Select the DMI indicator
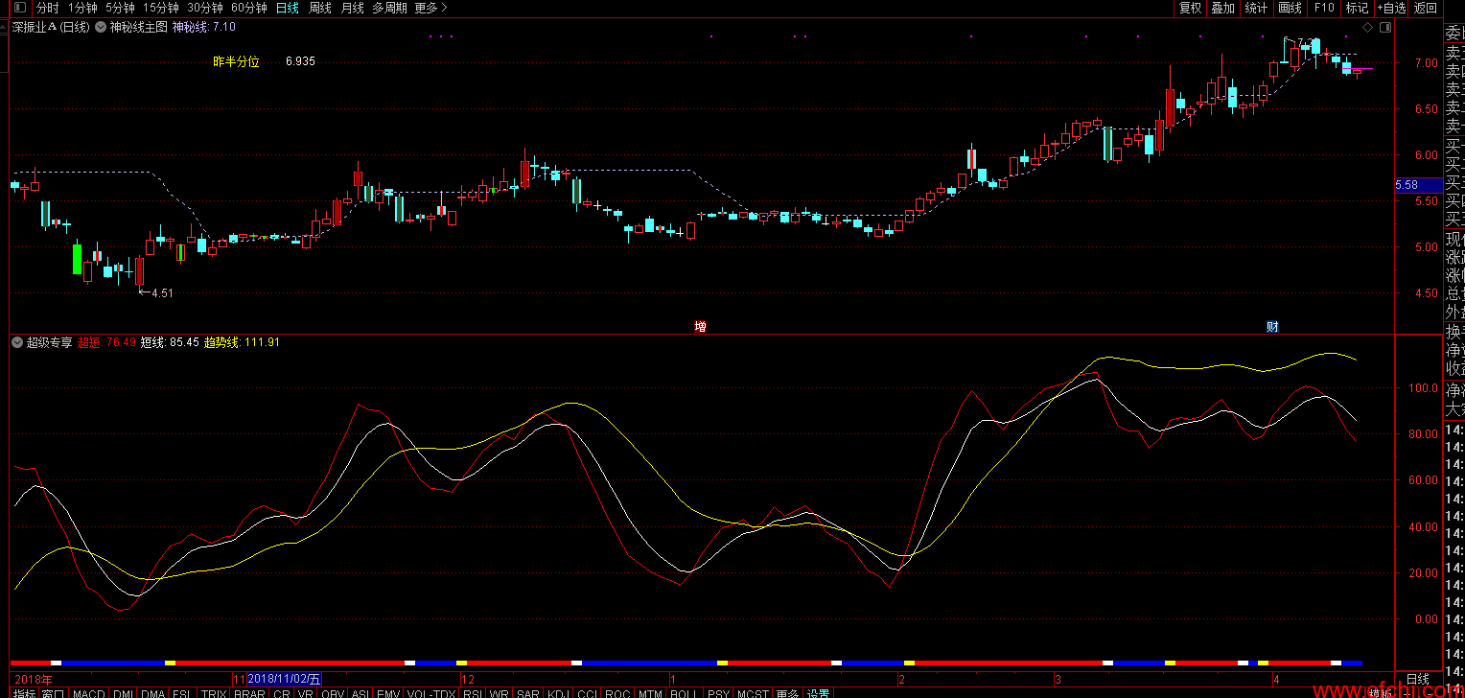This screenshot has width=1465, height=698. [x=124, y=693]
